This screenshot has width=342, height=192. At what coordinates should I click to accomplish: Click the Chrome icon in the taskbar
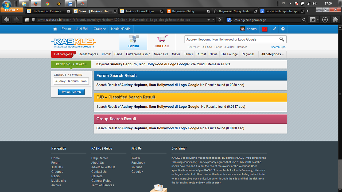pyautogui.click(x=47, y=4)
